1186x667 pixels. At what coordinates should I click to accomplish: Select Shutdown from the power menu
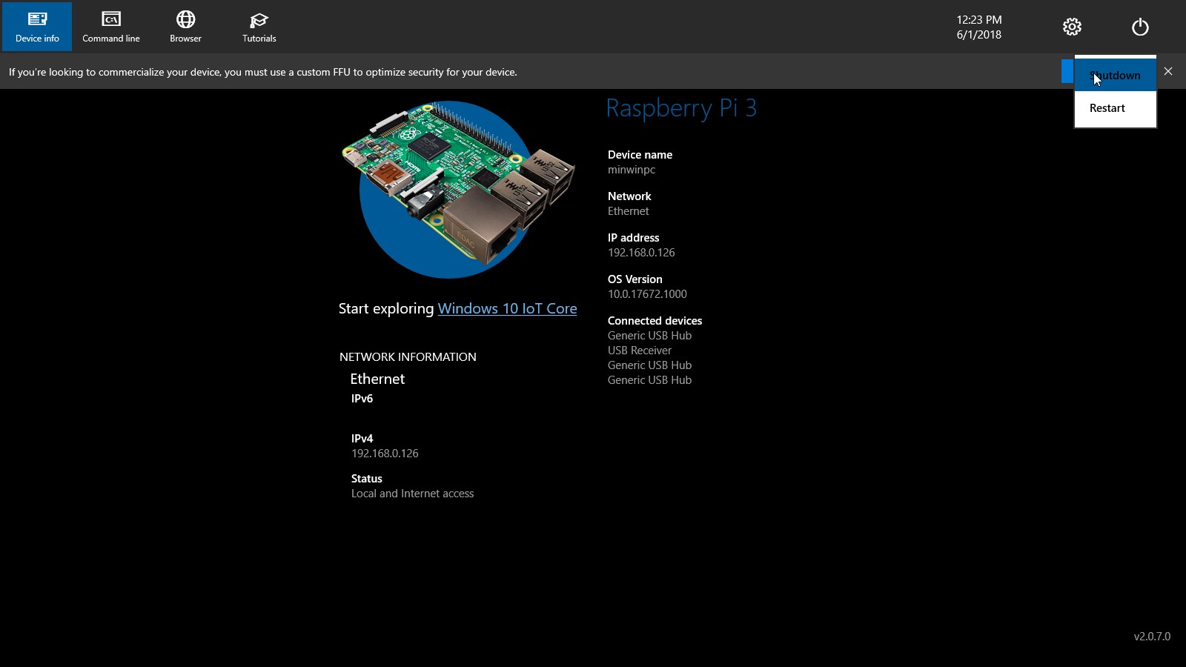(1116, 76)
